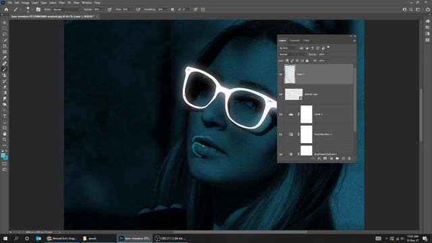
Task: Select the Hand tool
Action: (x=5, y=134)
